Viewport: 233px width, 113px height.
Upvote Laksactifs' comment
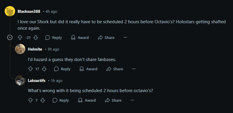pos(30,101)
